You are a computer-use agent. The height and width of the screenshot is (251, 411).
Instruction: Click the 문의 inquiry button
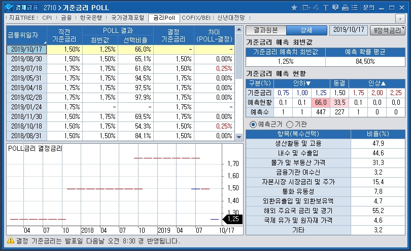pos(368,8)
